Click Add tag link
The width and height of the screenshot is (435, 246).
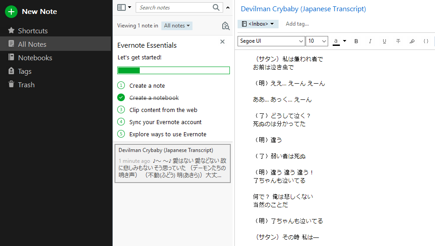coord(297,24)
